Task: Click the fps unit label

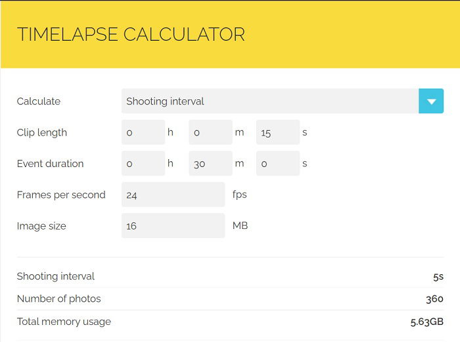Action: (240, 195)
